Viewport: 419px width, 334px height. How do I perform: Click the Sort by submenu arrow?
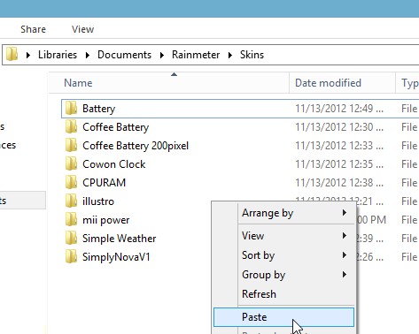tap(345, 255)
